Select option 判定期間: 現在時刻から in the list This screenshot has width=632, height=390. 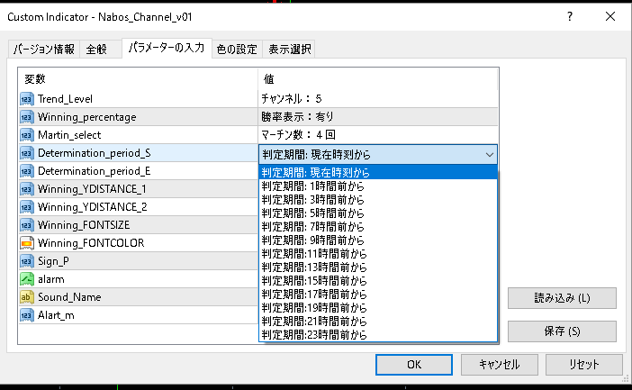click(377, 173)
